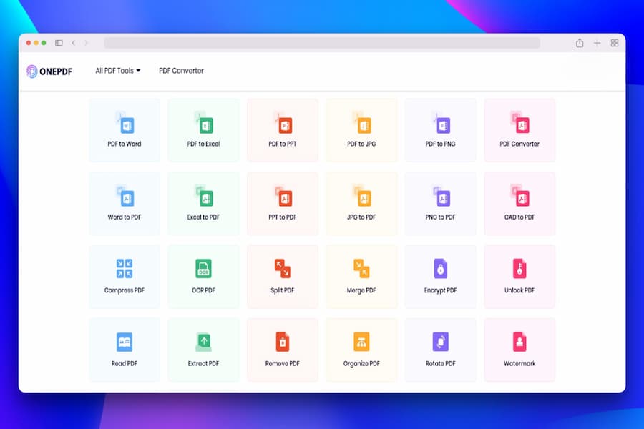The image size is (644, 429).
Task: Go forward with the browser forward arrow
Action: (x=86, y=43)
